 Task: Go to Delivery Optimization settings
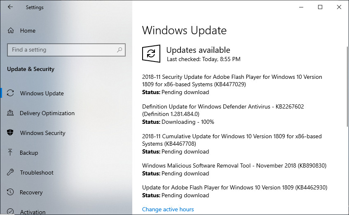point(47,113)
